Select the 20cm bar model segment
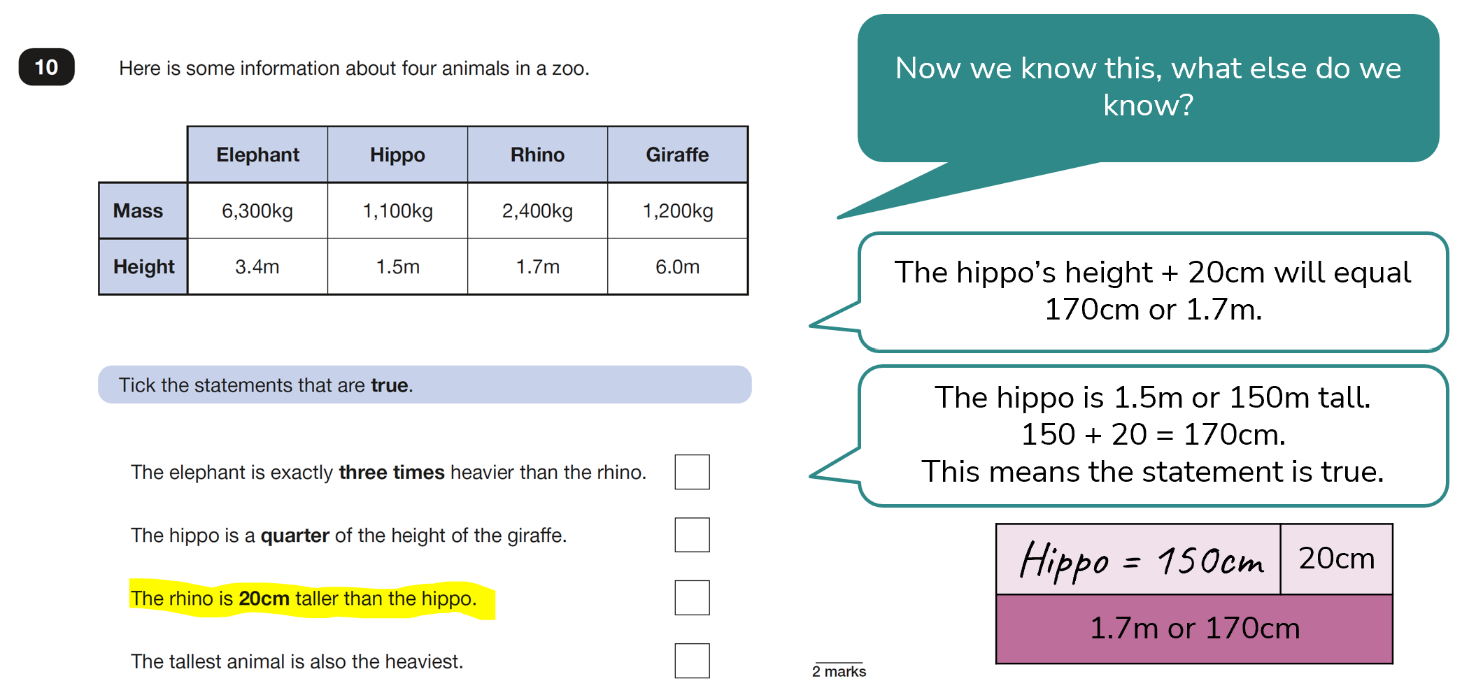 pos(1336,559)
